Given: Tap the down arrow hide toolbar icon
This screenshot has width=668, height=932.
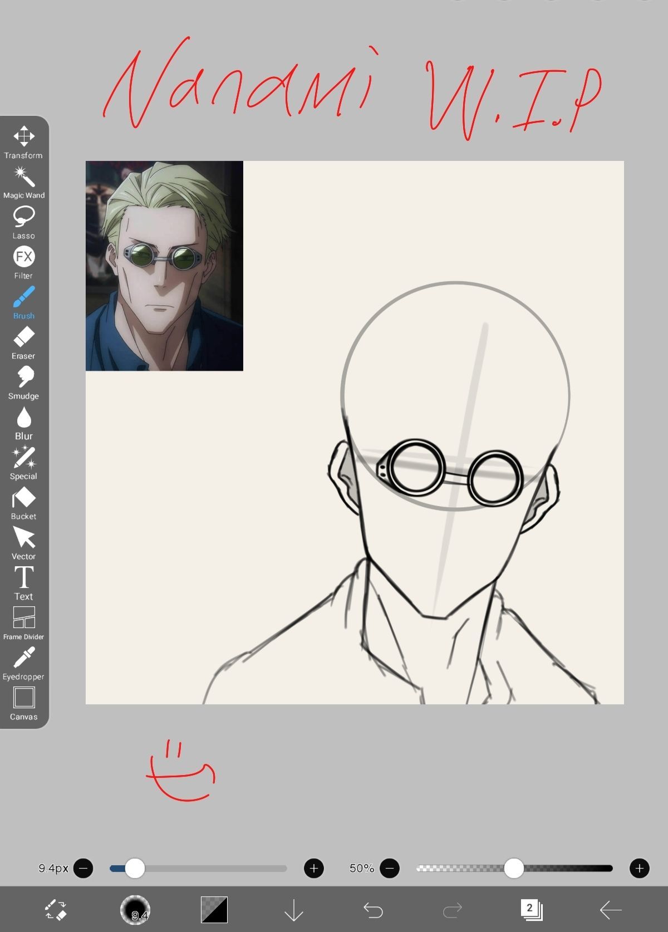Looking at the screenshot, I should (x=293, y=910).
